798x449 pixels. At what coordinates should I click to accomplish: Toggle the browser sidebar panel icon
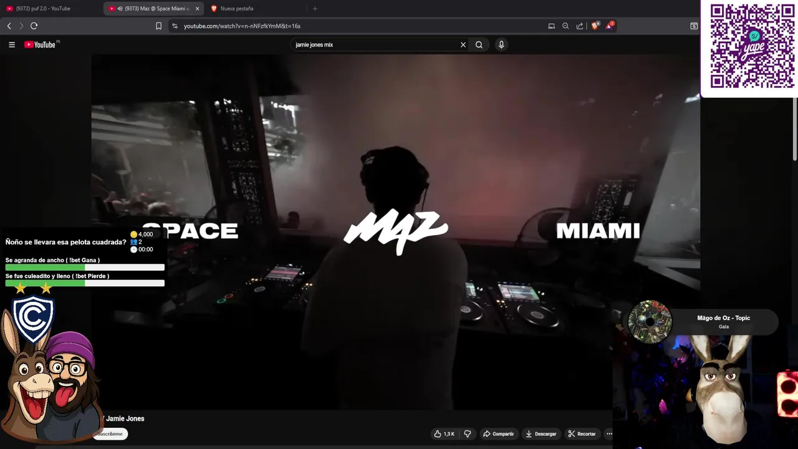click(694, 26)
